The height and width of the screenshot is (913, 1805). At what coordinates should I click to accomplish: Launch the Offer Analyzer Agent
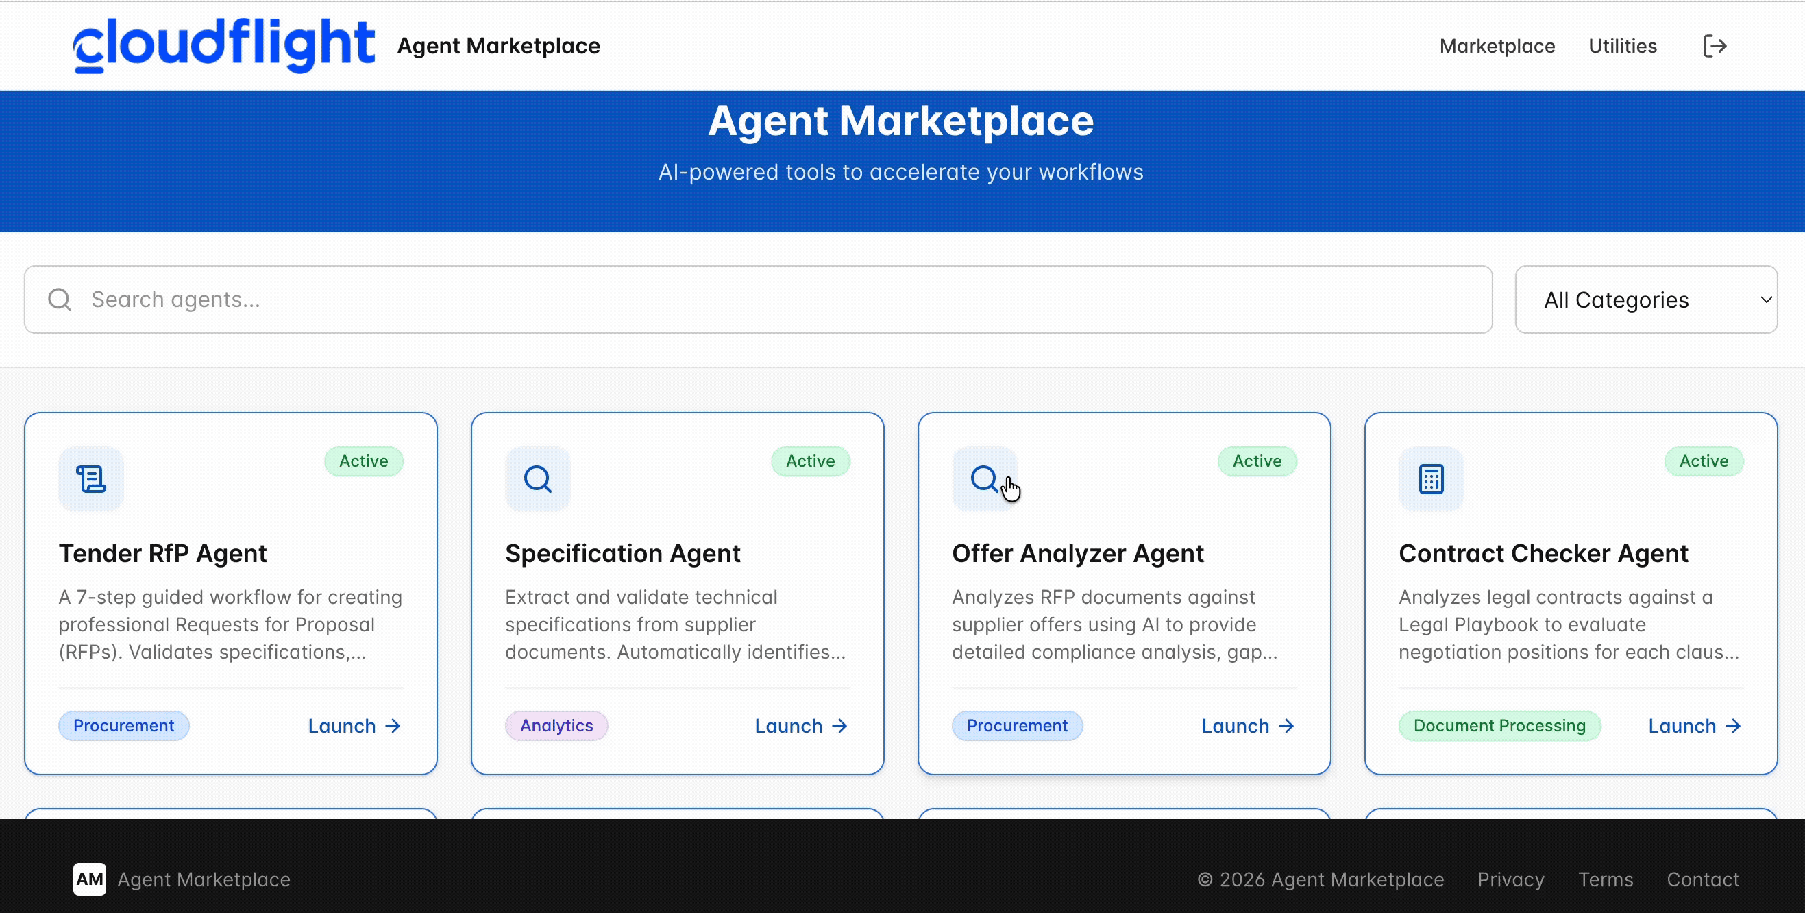point(1247,726)
